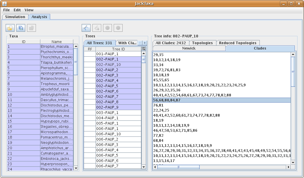Sort trees by Tree ID column header
Image resolution: width=304 pixels, height=178 pixels.
coord(118,49)
